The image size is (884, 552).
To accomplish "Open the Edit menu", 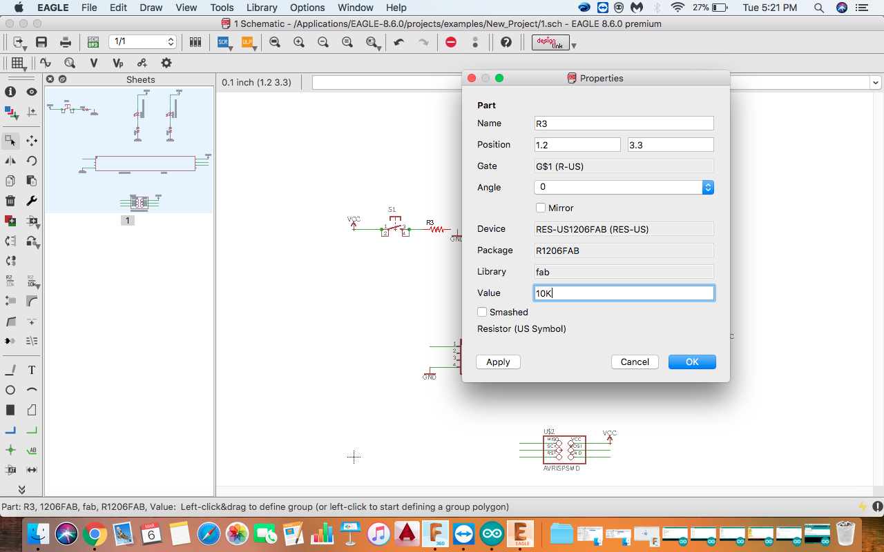I will [118, 8].
